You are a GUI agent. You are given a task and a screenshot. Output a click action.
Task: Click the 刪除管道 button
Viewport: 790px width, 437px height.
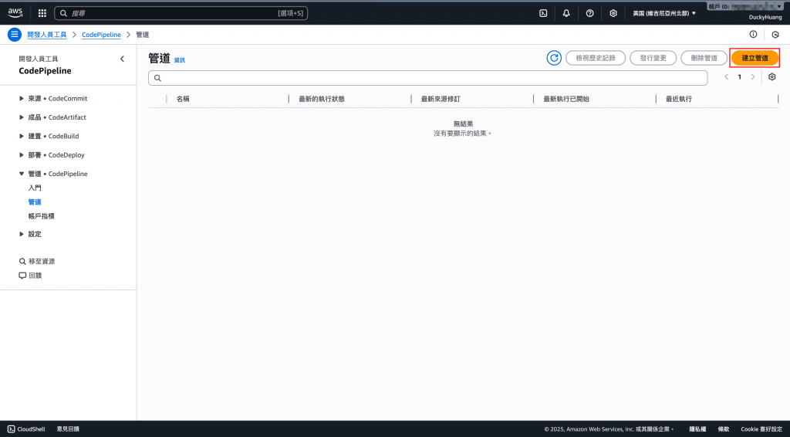click(704, 58)
